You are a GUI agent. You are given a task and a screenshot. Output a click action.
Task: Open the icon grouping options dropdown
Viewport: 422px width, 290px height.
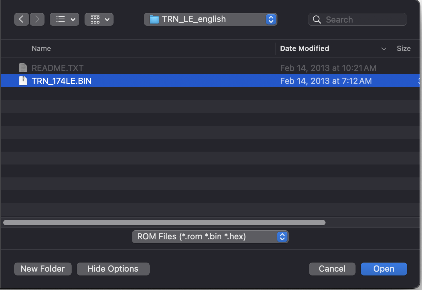[x=99, y=19]
